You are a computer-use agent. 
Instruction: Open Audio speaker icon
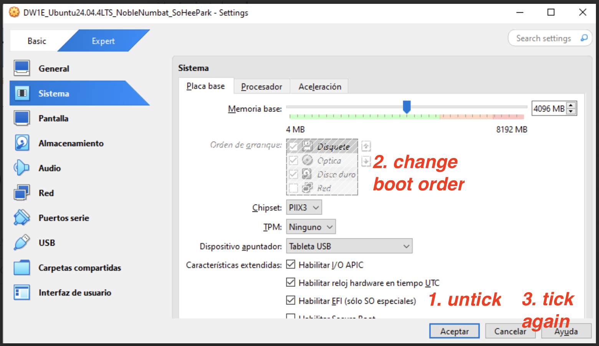(22, 168)
